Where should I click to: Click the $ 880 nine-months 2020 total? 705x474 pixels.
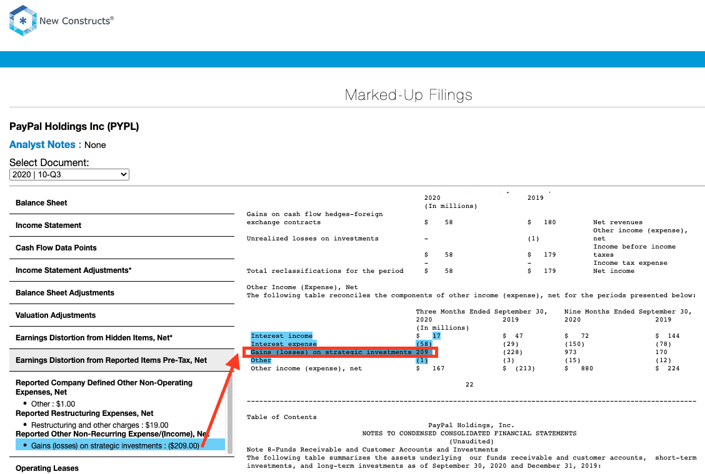[x=579, y=368]
